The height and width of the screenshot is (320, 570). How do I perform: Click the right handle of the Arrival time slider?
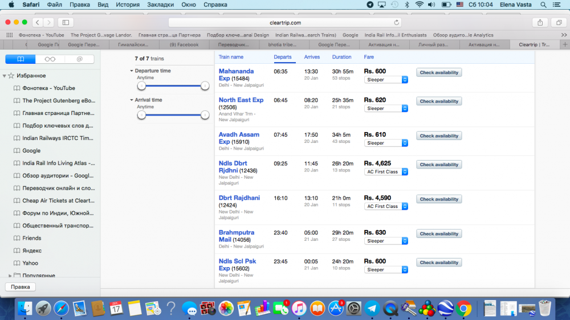(x=205, y=114)
